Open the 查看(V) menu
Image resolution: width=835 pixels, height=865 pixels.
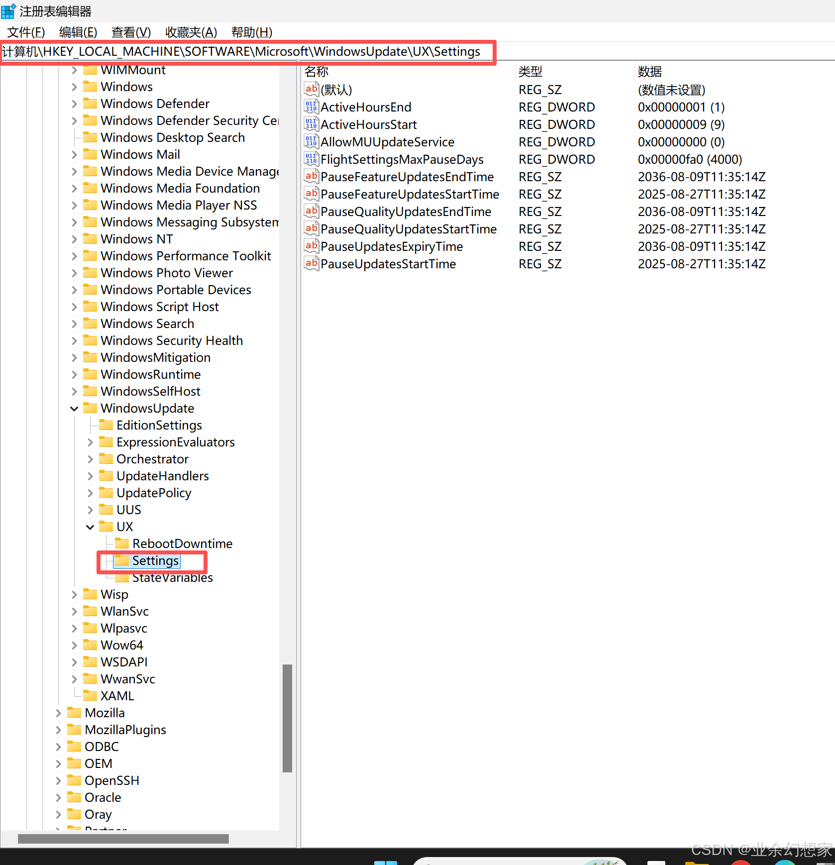tap(131, 32)
